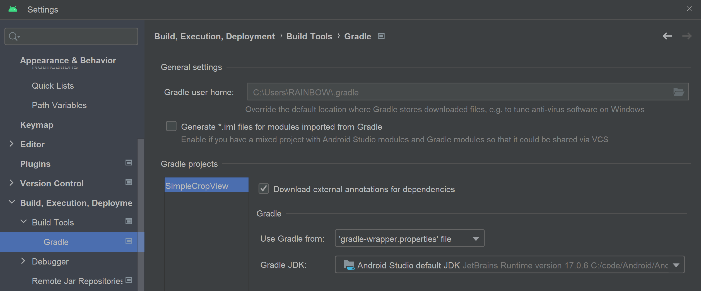Go forward with the right arrow
701x291 pixels.
point(687,36)
